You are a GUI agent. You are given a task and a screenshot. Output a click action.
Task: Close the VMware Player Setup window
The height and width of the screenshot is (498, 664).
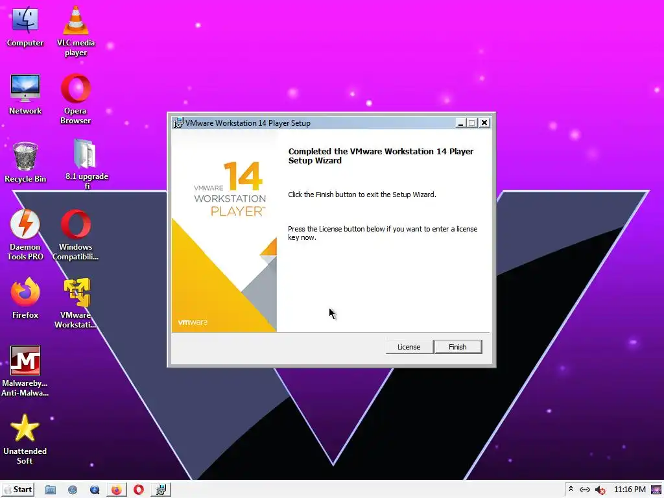(x=484, y=123)
